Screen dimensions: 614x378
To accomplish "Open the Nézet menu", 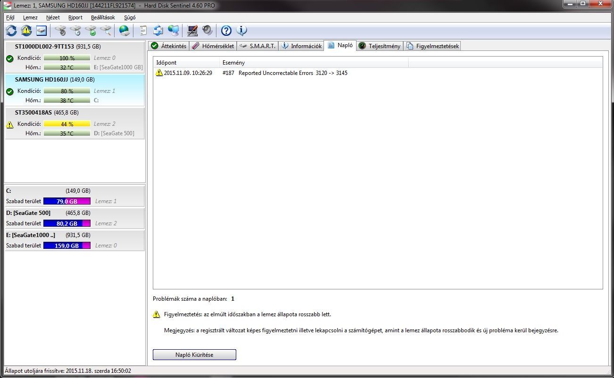I will point(53,17).
